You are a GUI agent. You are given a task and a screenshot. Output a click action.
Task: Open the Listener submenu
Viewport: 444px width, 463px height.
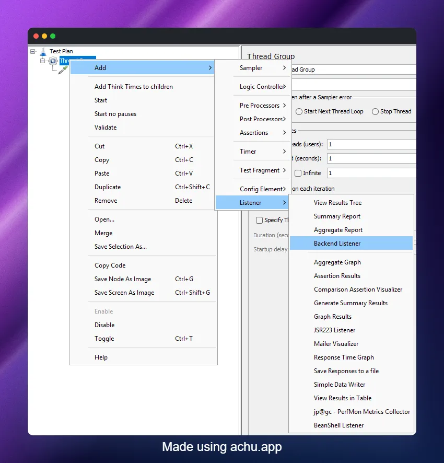[x=252, y=203]
